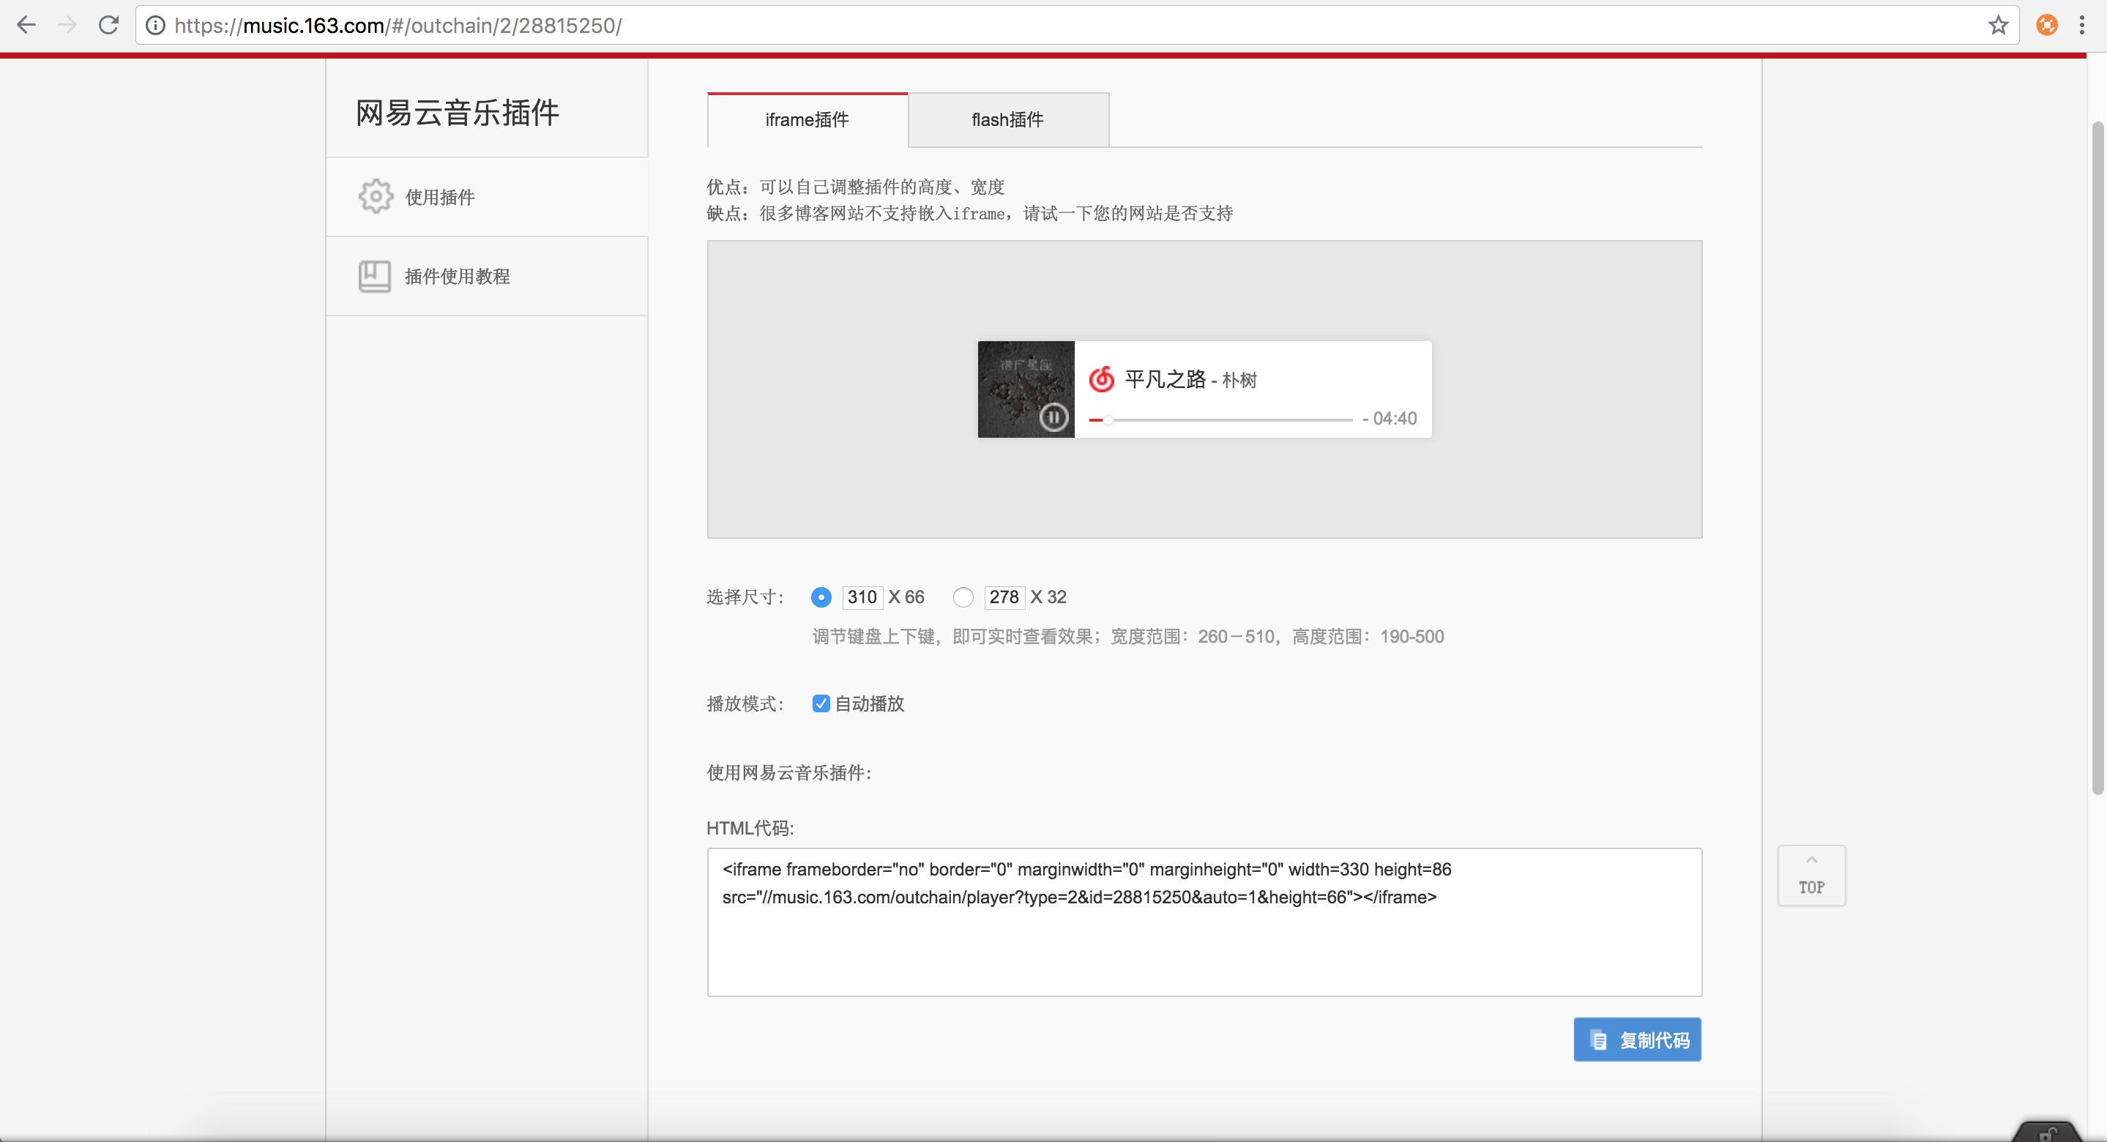Uncheck the 自动播放 checkbox
2107x1142 pixels.
pos(821,704)
